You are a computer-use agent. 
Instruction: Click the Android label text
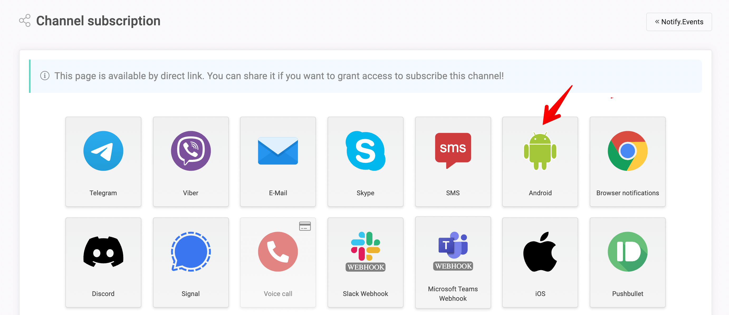coord(540,193)
